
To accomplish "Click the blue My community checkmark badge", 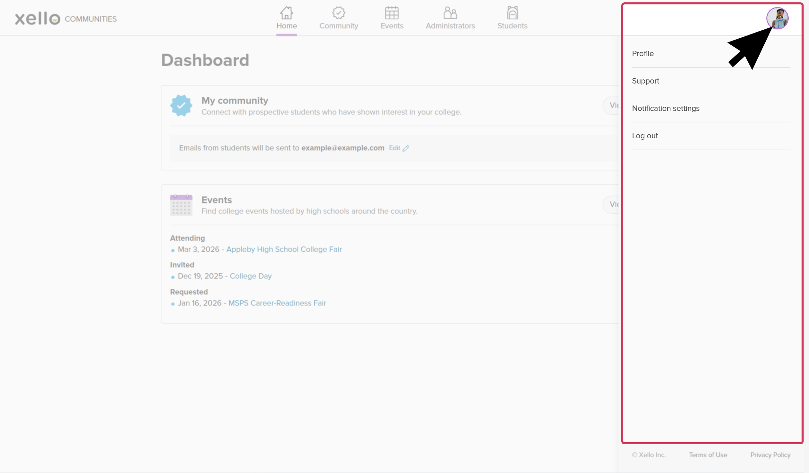I will pos(181,105).
